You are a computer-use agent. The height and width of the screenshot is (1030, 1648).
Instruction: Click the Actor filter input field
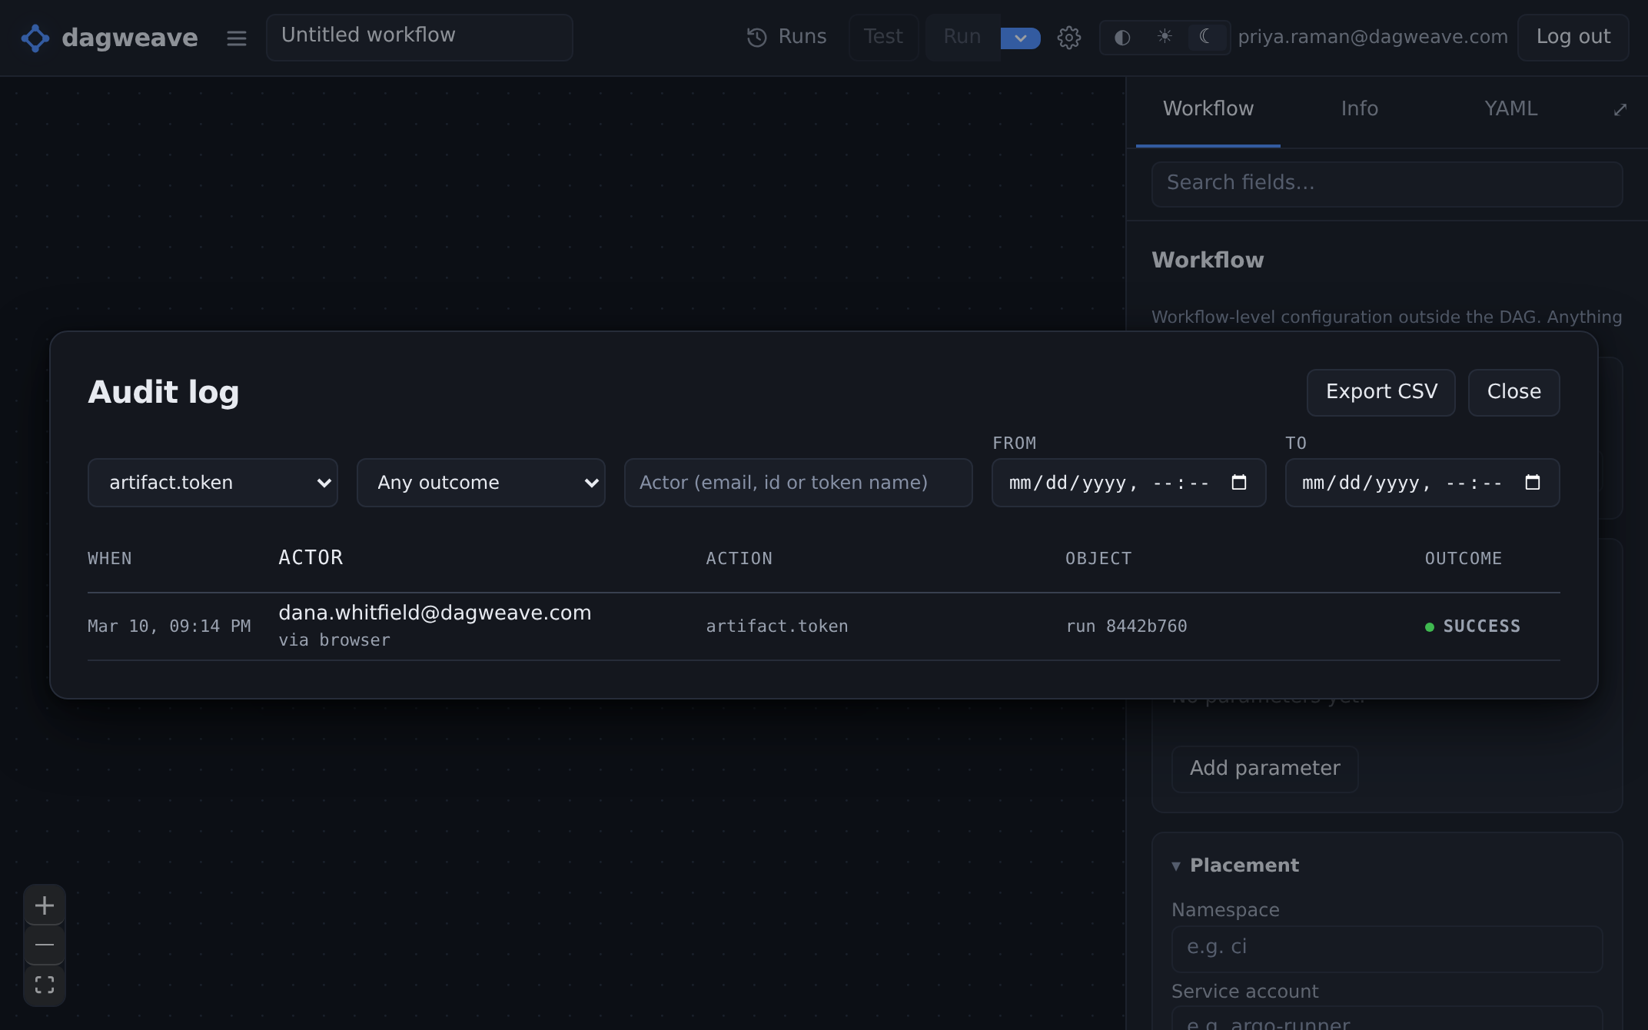(x=799, y=483)
